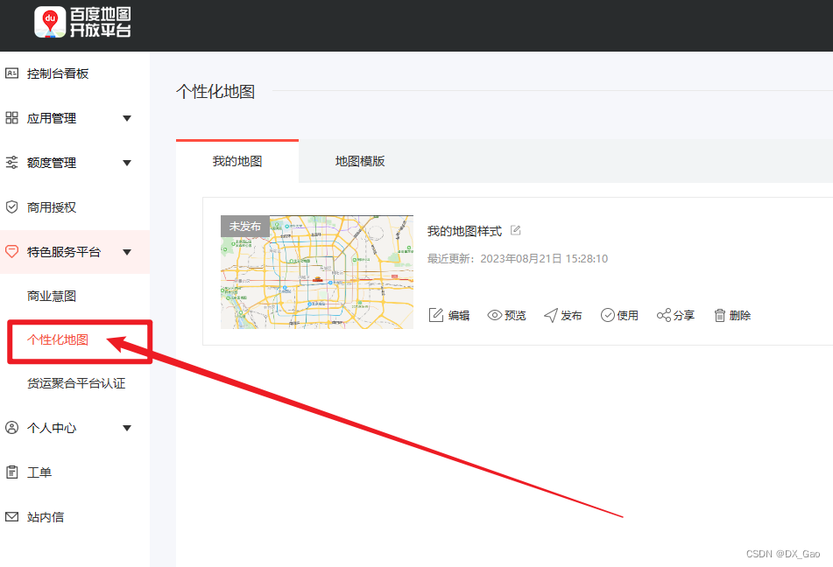Click the 使用 (use) checkmark icon
833x567 pixels.
click(x=605, y=315)
